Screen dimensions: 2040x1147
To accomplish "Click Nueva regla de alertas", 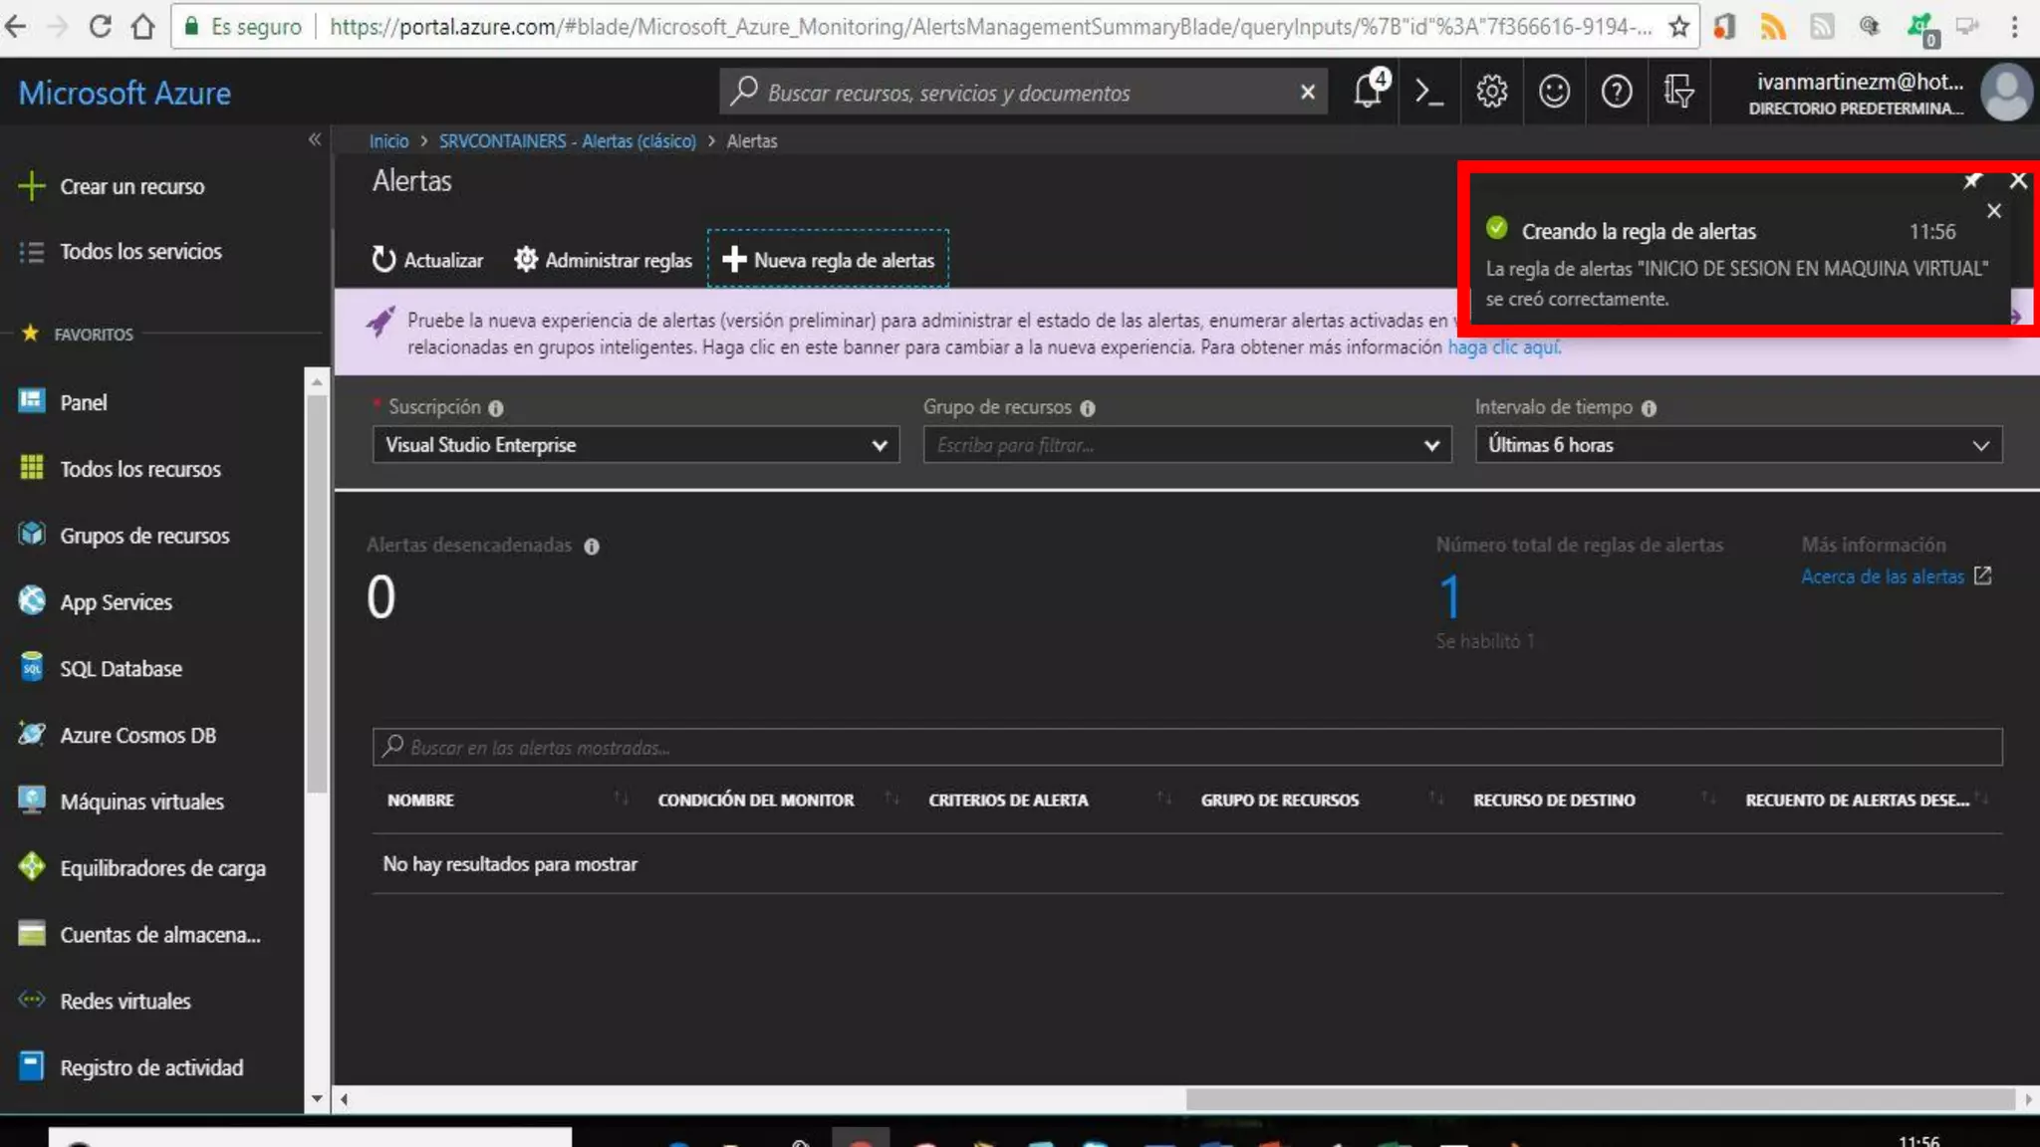I will pos(828,260).
